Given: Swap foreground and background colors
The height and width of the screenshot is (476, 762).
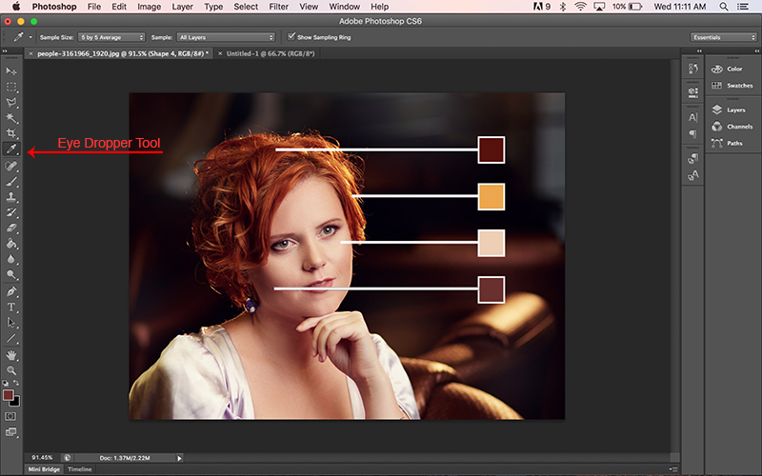Looking at the screenshot, I should 16,384.
